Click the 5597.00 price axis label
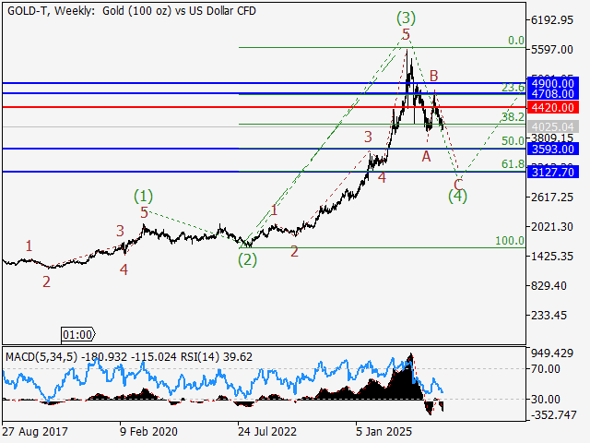The width and height of the screenshot is (590, 443). tap(551, 49)
